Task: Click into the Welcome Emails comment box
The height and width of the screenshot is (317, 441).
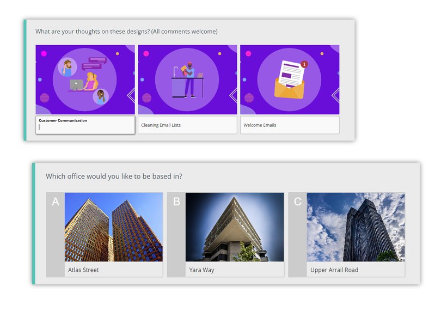Action: pyautogui.click(x=290, y=125)
